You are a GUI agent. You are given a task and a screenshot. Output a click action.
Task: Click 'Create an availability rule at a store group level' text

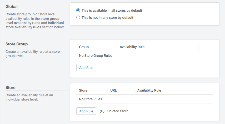tap(33, 54)
